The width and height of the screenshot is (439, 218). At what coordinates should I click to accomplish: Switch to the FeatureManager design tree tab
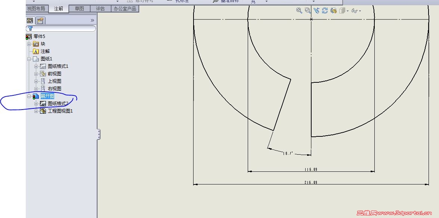(30, 20)
